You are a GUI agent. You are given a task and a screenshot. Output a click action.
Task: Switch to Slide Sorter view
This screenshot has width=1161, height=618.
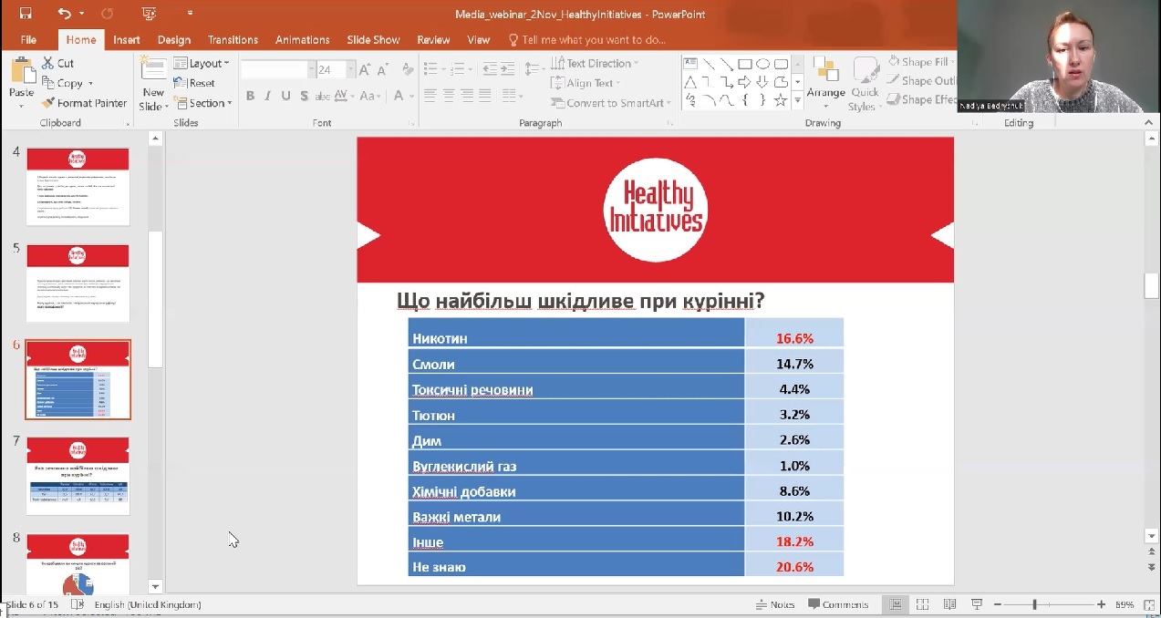922,604
